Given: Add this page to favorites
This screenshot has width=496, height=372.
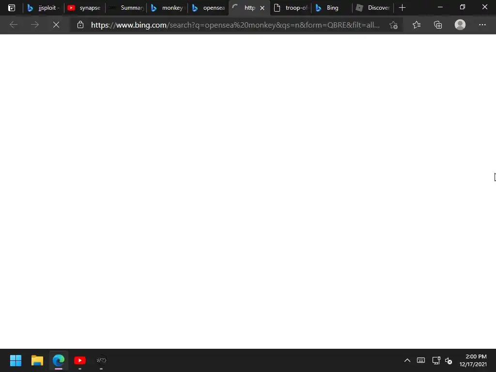Looking at the screenshot, I should coord(393,25).
